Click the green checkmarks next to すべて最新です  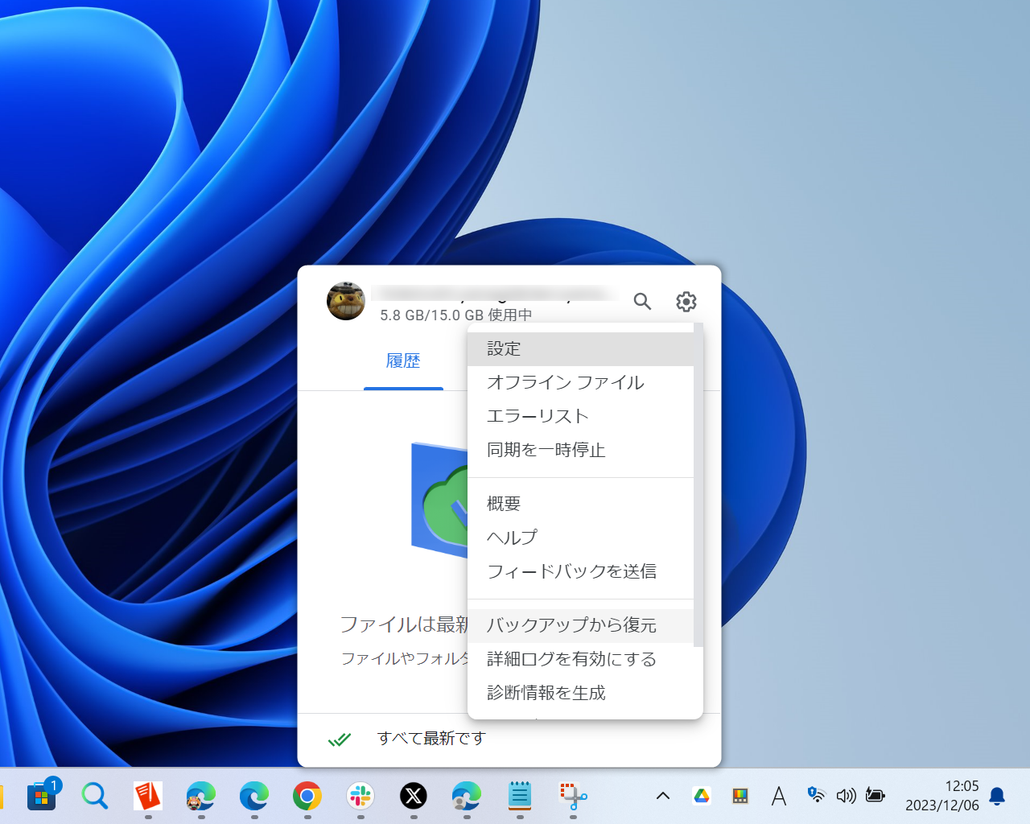coord(340,738)
